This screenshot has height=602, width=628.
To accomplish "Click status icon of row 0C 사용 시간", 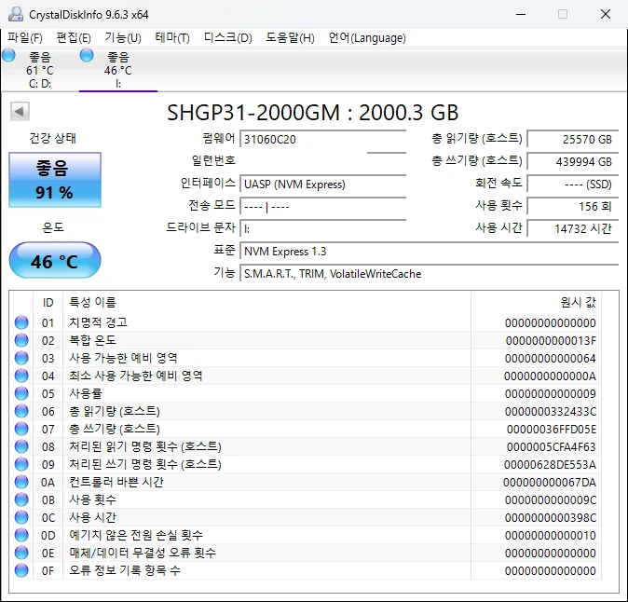I will pyautogui.click(x=21, y=517).
